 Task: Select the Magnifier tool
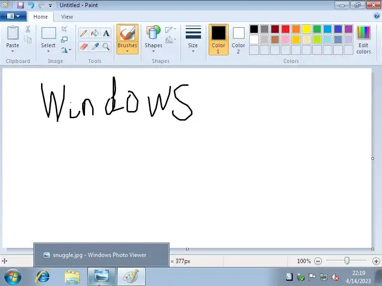pos(106,46)
